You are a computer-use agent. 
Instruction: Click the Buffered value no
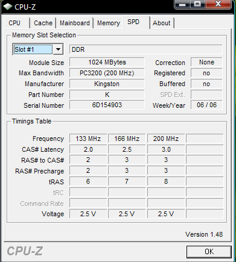206,84
